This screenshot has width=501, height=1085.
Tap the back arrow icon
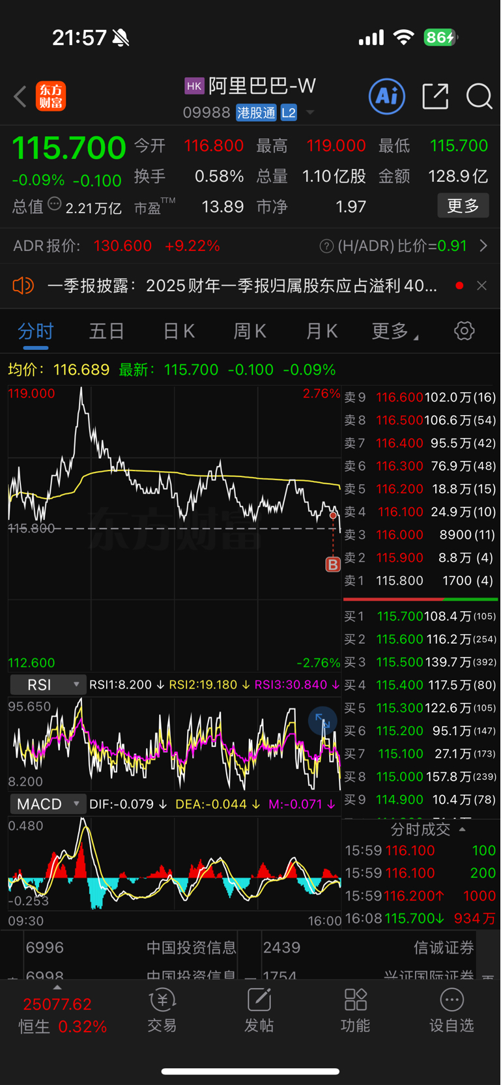(x=20, y=96)
